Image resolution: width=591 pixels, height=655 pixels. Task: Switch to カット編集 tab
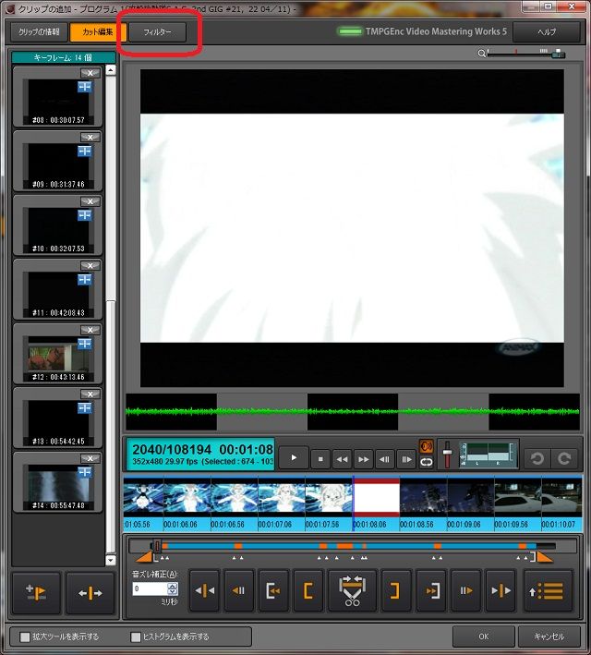tap(98, 32)
